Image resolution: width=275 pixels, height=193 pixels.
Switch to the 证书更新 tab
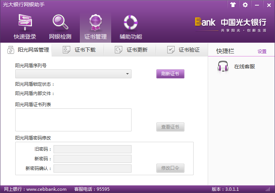pyautogui.click(x=131, y=50)
